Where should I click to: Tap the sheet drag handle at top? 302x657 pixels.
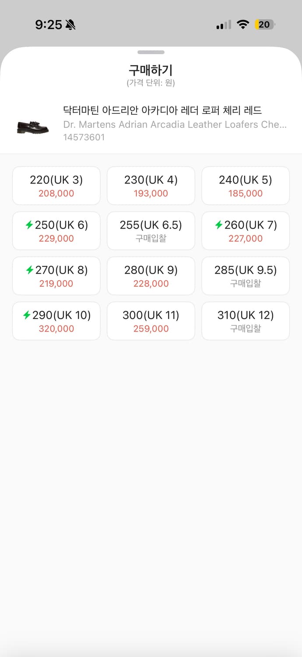151,52
